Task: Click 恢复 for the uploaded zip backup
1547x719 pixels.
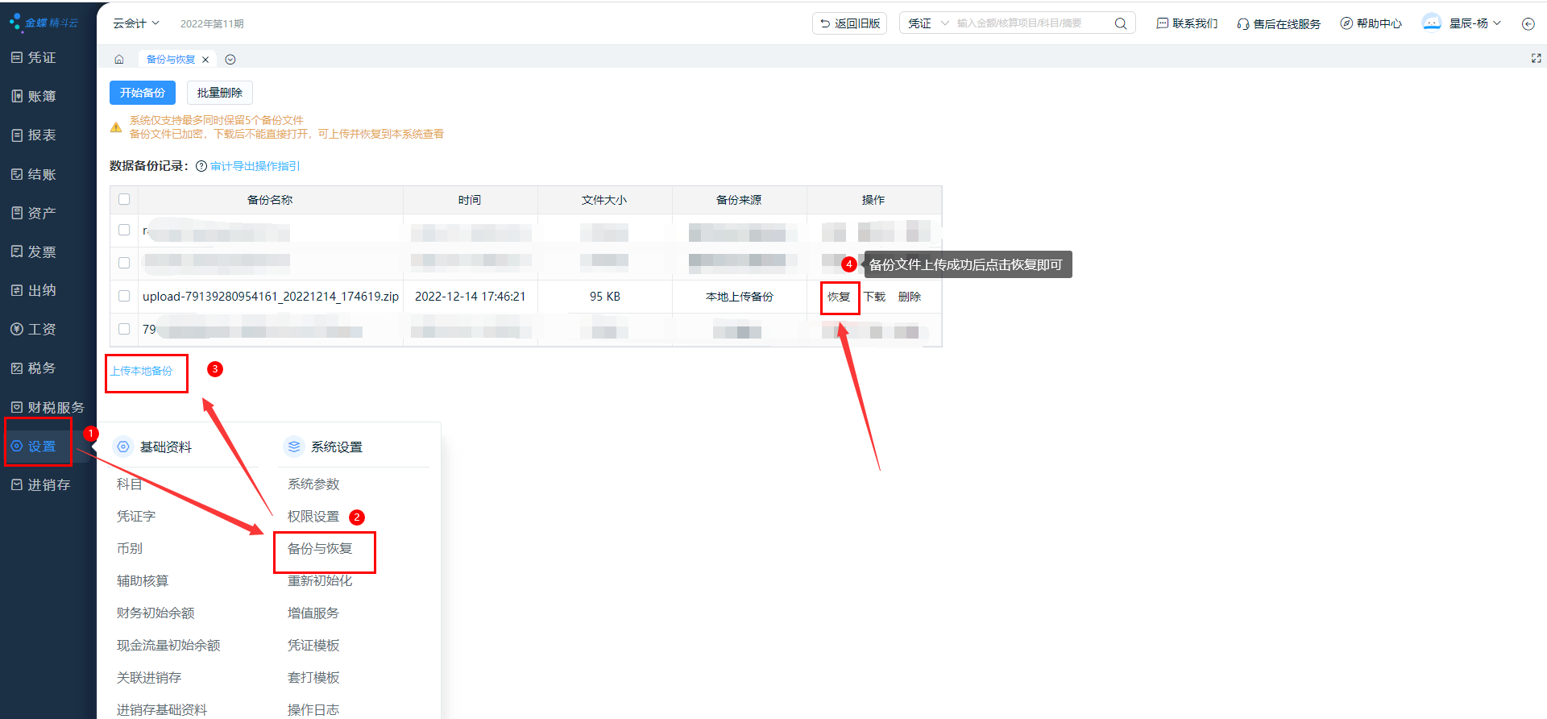Action: pyautogui.click(x=839, y=297)
